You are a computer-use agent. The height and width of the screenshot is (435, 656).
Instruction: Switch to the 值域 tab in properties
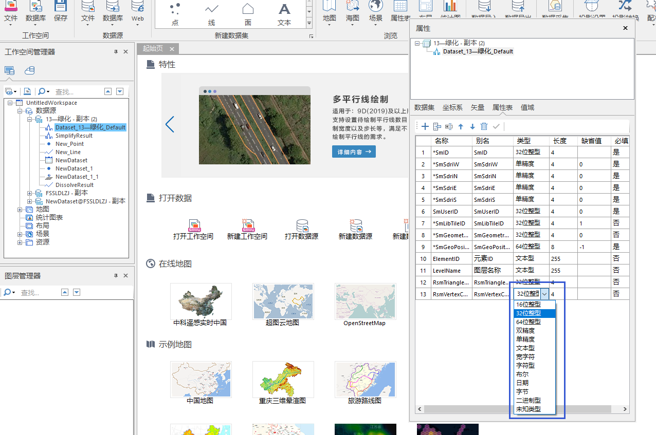pos(527,107)
